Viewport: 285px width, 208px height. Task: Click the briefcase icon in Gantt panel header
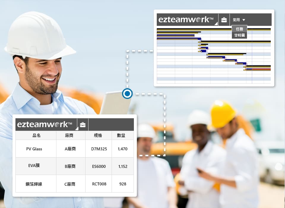(224, 20)
